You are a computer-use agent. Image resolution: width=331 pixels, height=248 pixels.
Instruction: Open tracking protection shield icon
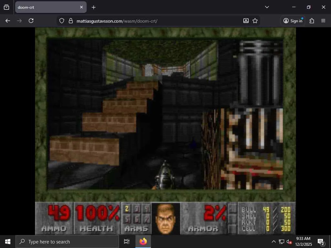pos(62,21)
